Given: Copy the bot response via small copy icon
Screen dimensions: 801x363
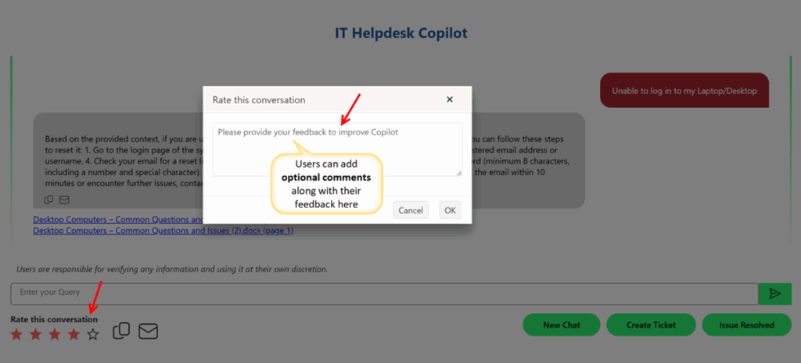Looking at the screenshot, I should click(x=49, y=200).
